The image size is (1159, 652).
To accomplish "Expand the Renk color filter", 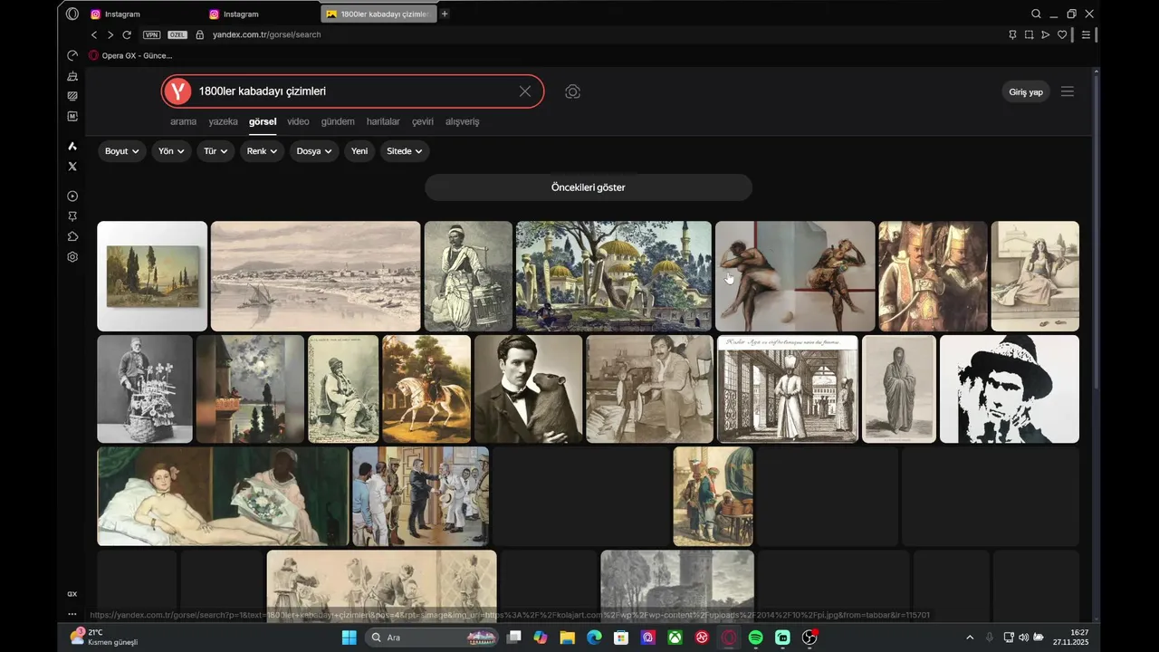I will (263, 151).
